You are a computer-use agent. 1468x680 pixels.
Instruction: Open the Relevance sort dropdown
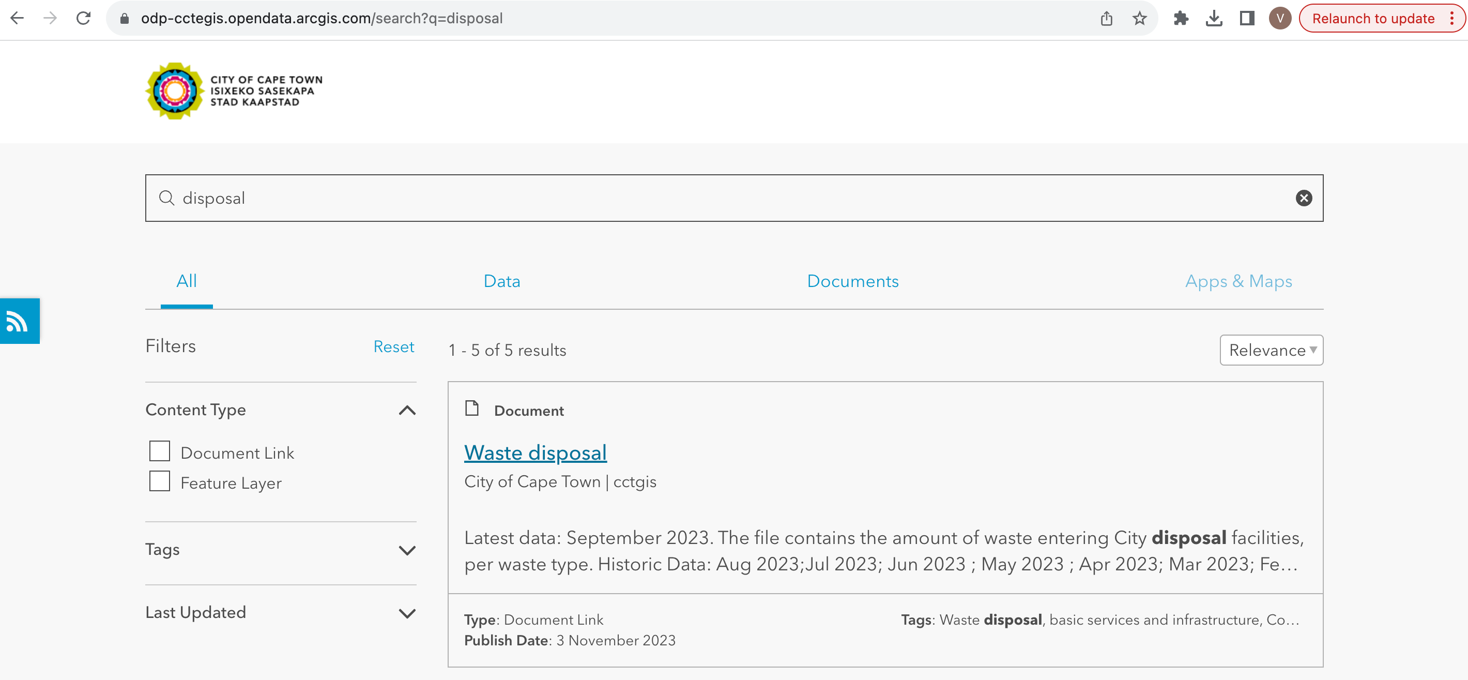point(1271,350)
